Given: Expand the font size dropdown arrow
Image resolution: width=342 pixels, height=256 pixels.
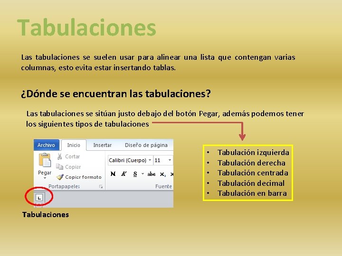Looking at the screenshot, I should (x=170, y=160).
